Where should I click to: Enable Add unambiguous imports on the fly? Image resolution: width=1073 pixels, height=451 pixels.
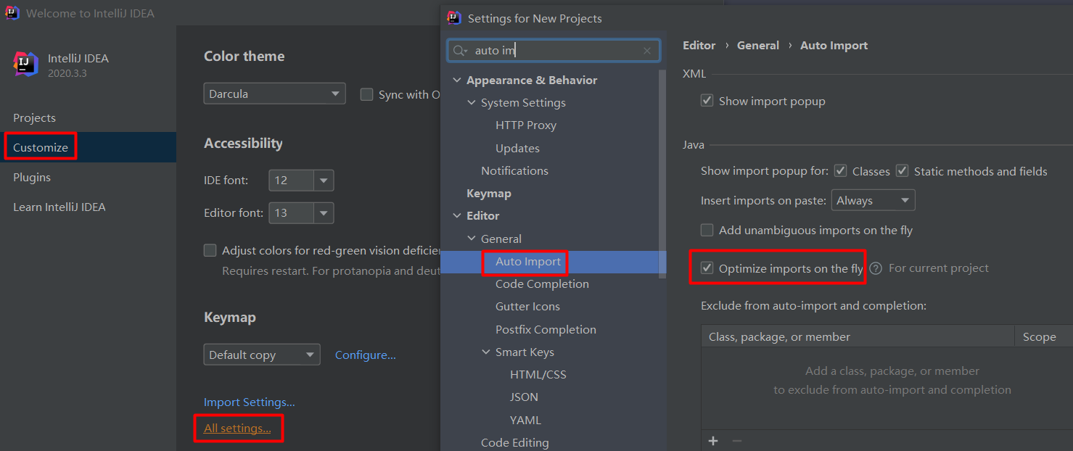point(707,230)
